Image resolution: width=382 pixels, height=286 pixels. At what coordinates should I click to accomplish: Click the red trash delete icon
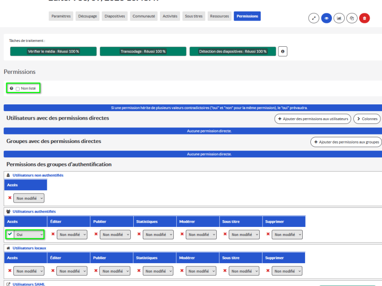[364, 18]
